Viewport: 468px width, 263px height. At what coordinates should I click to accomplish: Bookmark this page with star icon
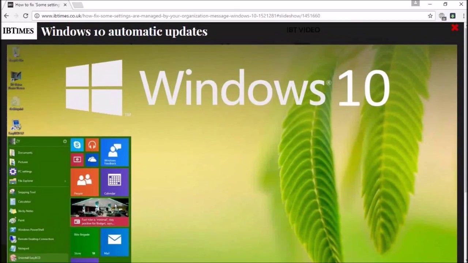click(430, 16)
